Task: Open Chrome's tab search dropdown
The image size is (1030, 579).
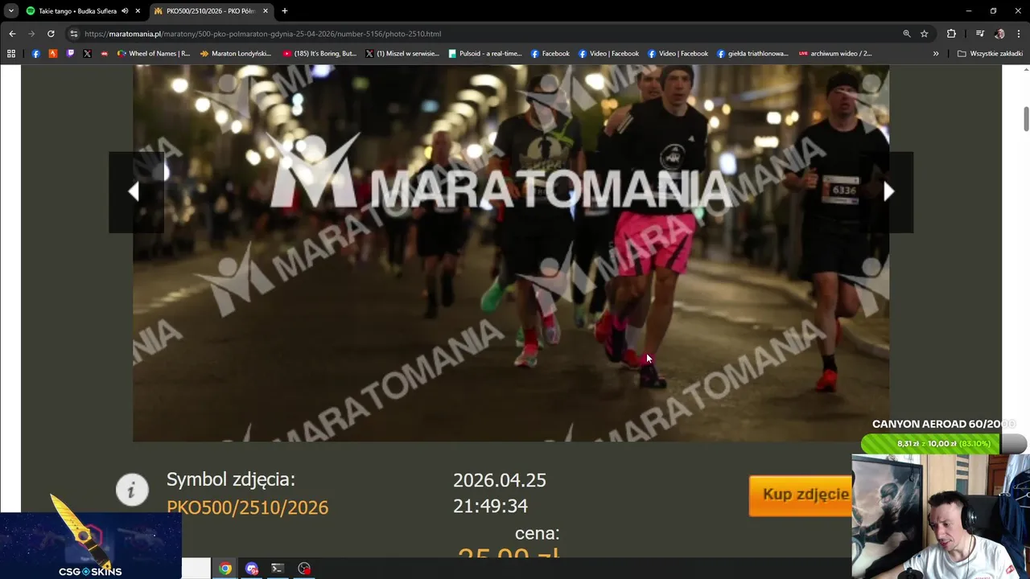Action: click(x=10, y=10)
